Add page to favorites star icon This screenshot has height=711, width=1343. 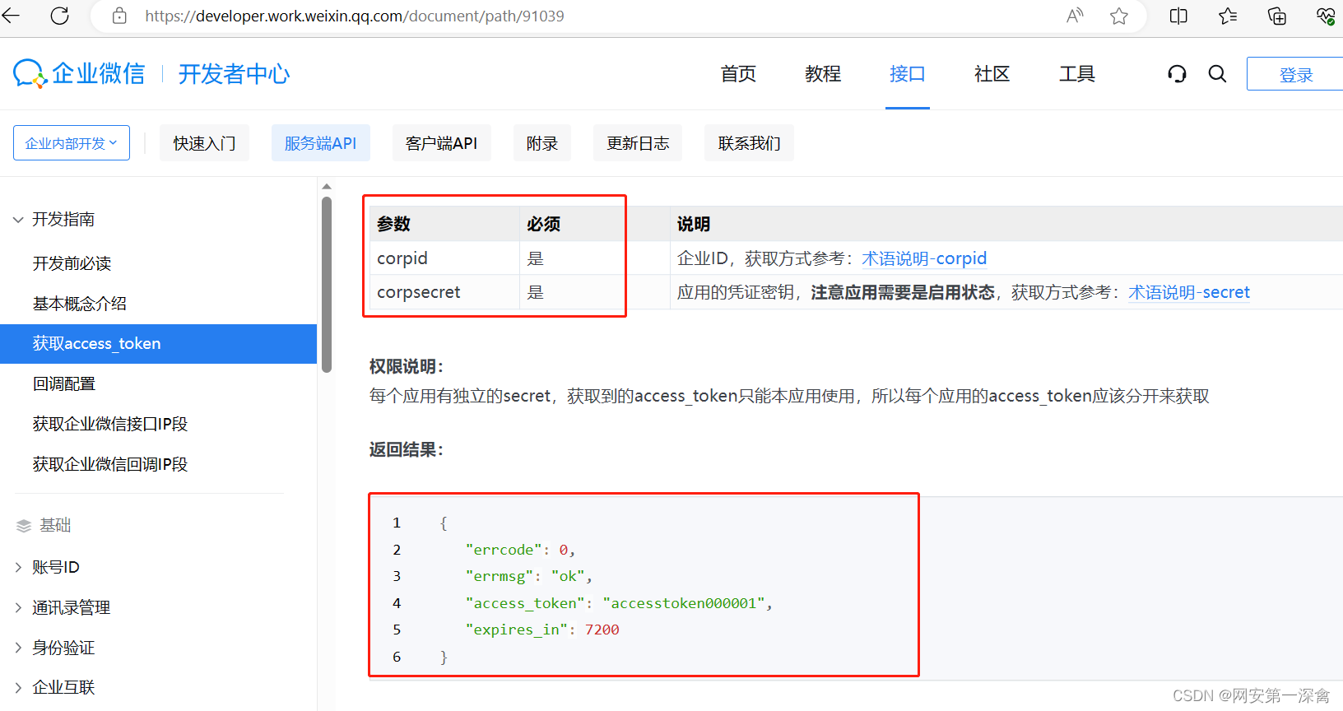click(x=1119, y=16)
